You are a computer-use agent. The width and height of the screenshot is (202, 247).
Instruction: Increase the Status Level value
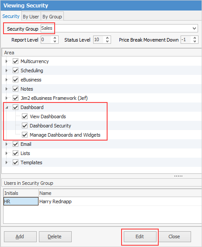pos(107,38)
